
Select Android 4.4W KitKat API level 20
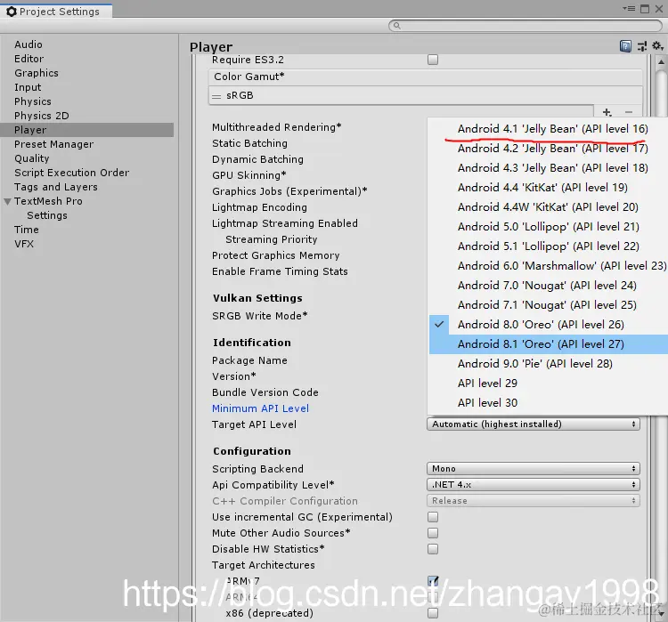(549, 207)
